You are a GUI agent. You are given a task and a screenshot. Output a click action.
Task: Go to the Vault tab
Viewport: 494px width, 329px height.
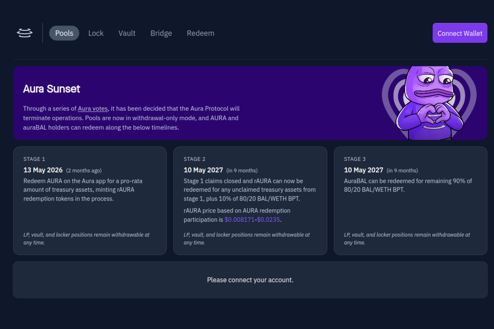pos(127,33)
